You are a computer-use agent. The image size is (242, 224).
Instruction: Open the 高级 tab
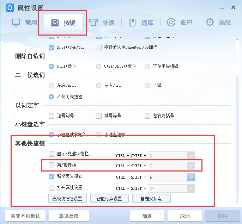click(218, 23)
